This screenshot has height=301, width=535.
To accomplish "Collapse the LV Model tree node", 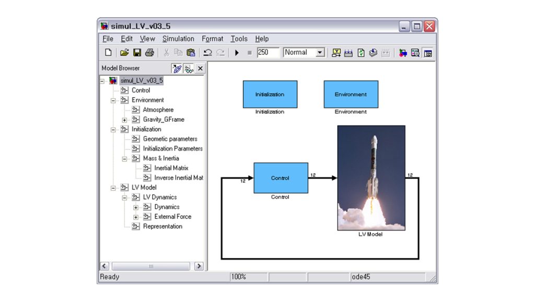I will point(113,188).
